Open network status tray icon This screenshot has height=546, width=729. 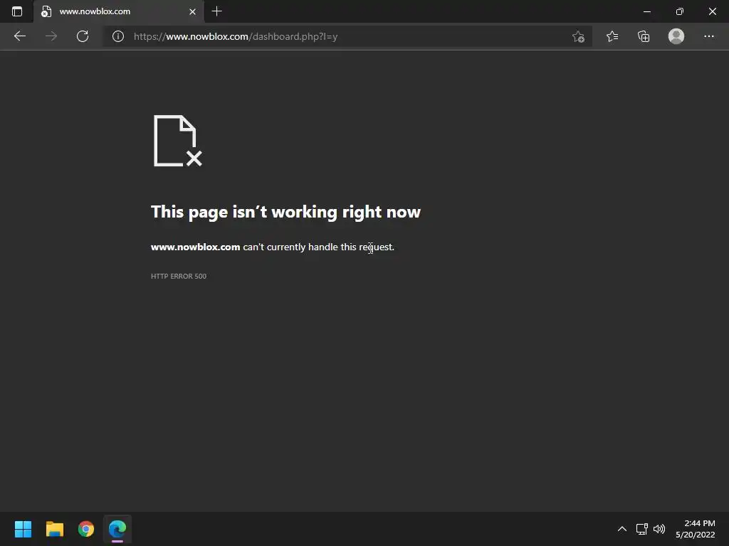coord(642,529)
